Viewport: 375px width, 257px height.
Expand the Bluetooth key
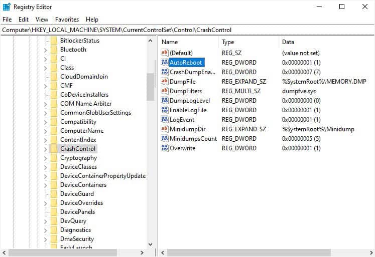point(46,50)
